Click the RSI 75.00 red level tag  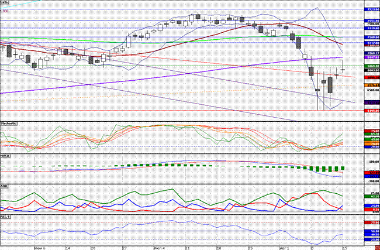pyautogui.click(x=373, y=222)
